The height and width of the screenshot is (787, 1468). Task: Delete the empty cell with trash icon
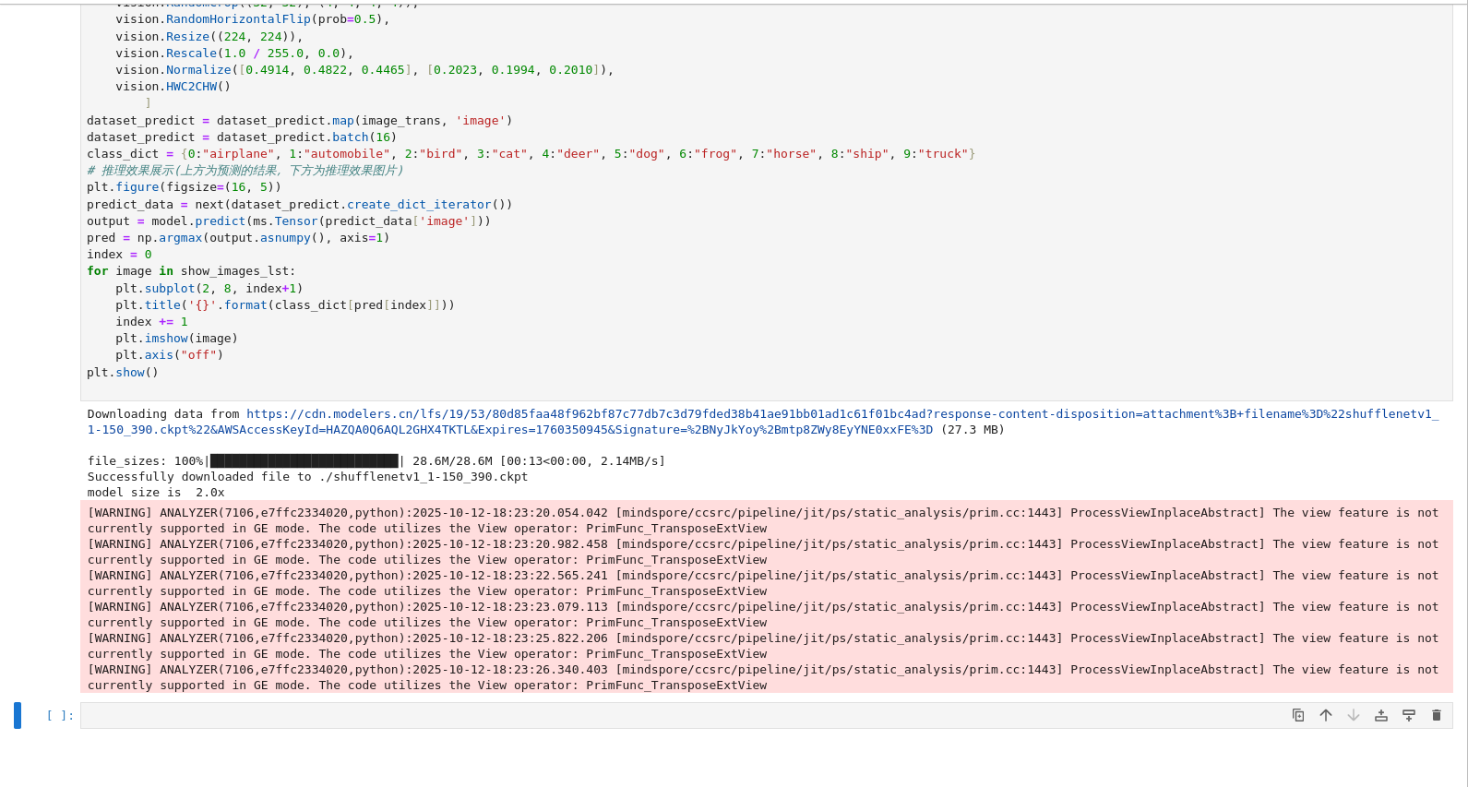point(1437,715)
